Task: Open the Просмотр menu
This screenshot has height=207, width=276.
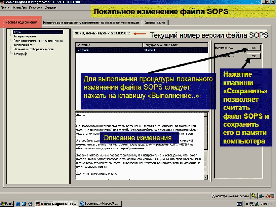Action: point(36,8)
